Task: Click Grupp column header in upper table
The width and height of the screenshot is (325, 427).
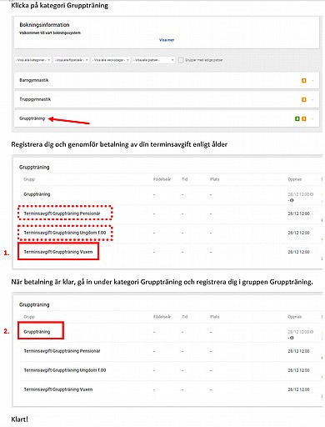Action: (x=29, y=179)
